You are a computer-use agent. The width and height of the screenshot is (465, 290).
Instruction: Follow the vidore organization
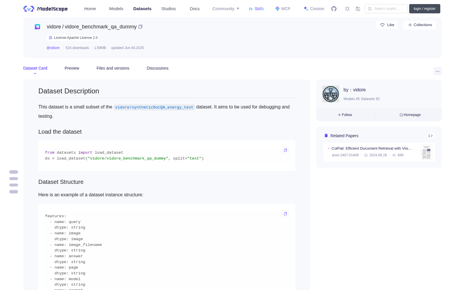click(345, 115)
